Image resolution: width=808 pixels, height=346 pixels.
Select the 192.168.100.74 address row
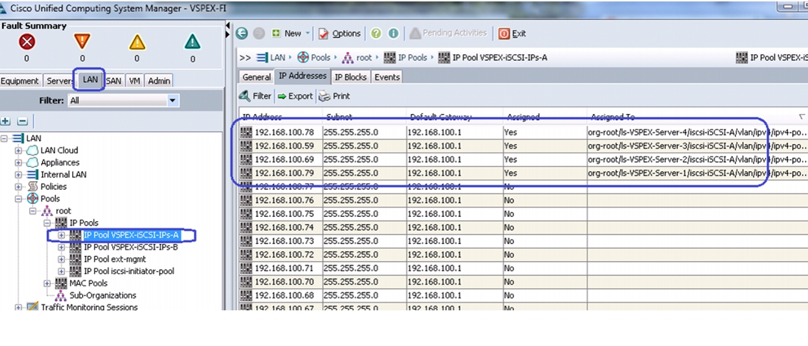523,228
